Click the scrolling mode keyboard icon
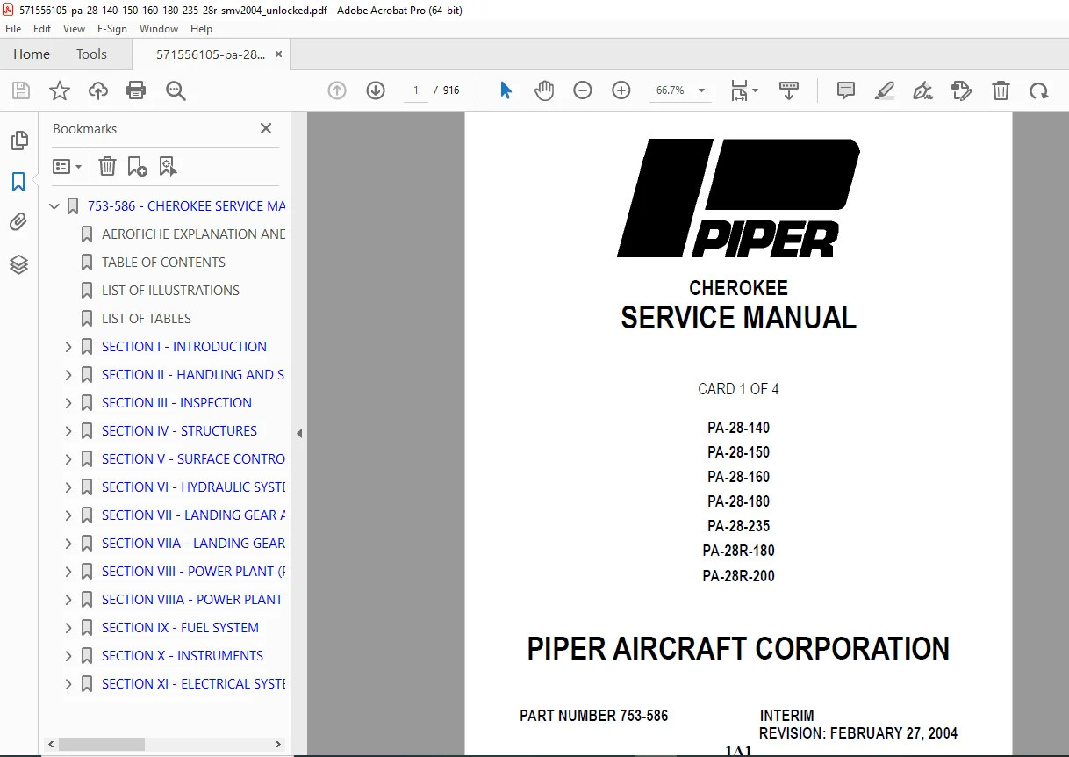Screen dimensions: 1069x757 (x=789, y=90)
